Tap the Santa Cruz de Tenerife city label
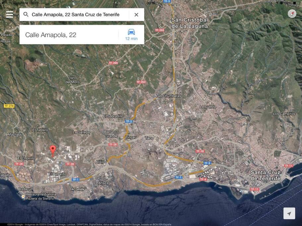Viewport: 302px width, 226px height. [x=266, y=175]
